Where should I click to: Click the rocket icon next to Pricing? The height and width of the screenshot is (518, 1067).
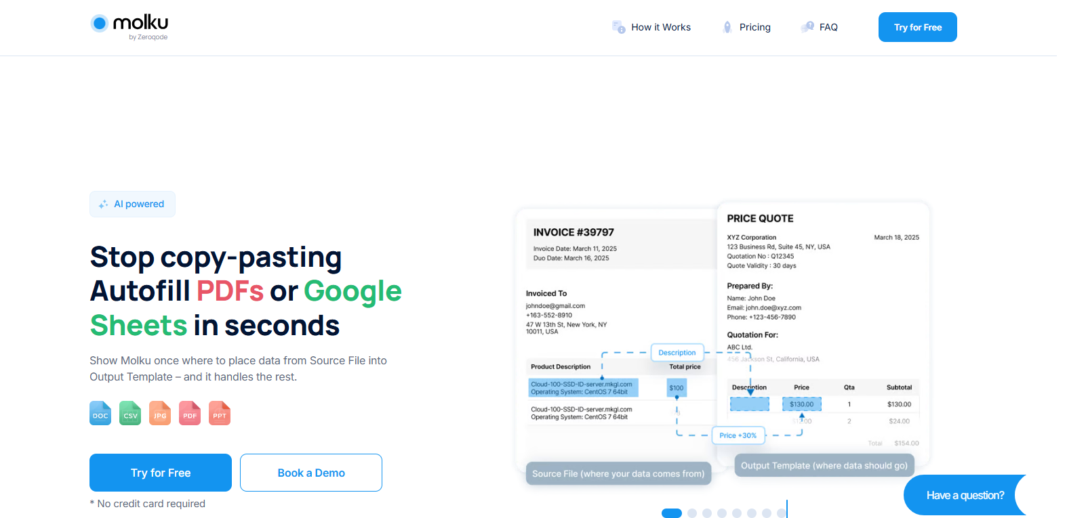[x=727, y=27]
